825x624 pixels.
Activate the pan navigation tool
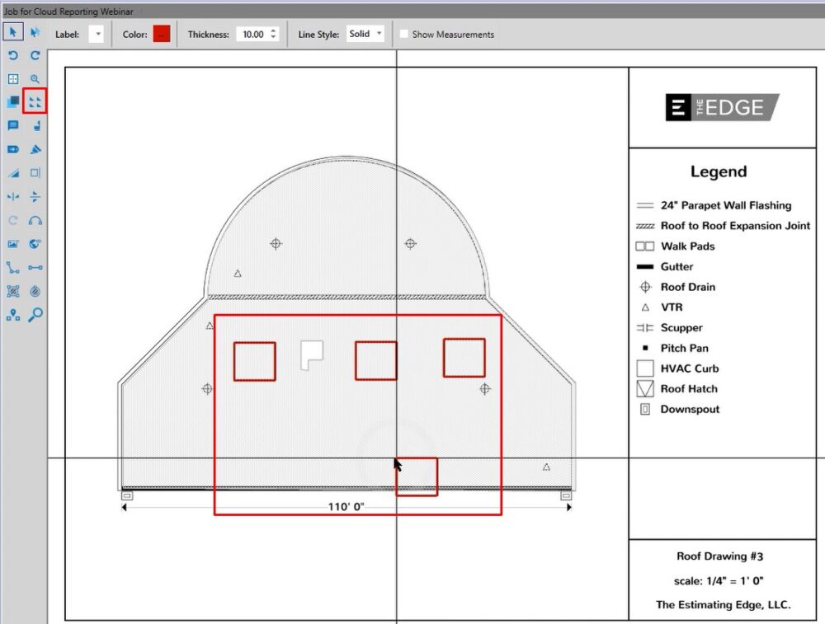coord(35,32)
